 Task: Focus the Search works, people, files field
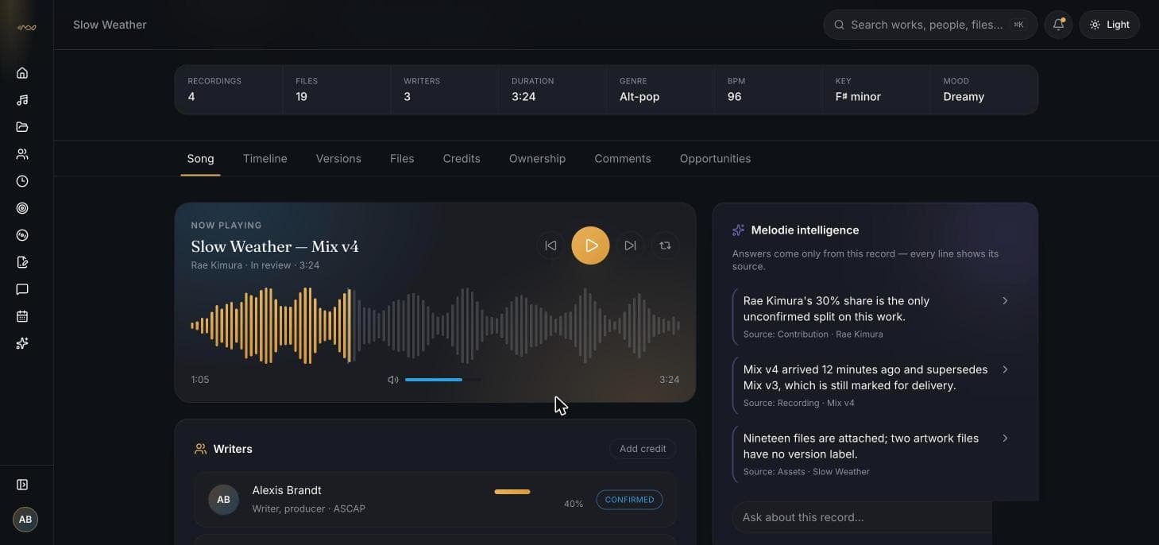pos(930,25)
